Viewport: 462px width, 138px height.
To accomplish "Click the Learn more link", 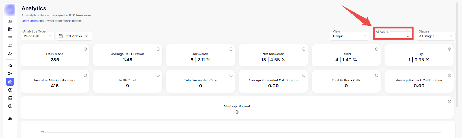I will (x=29, y=21).
